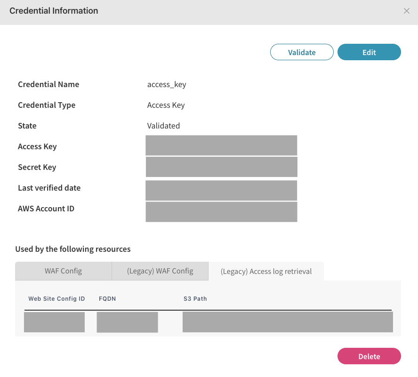
Task: Click the redacted Last verified date value
Action: click(221, 190)
